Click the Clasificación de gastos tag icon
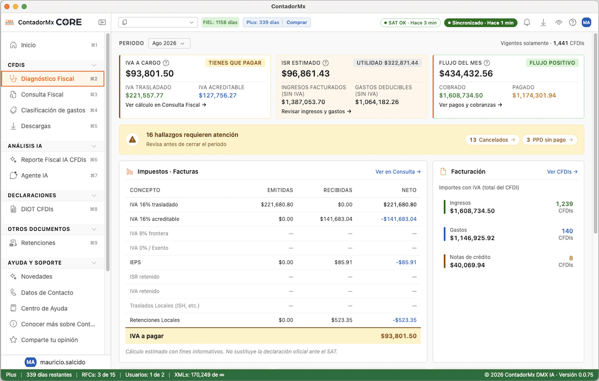599x381 pixels. point(14,110)
